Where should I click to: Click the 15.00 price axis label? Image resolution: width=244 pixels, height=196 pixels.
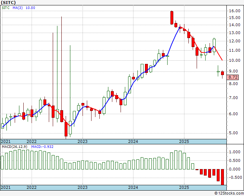[235, 18]
